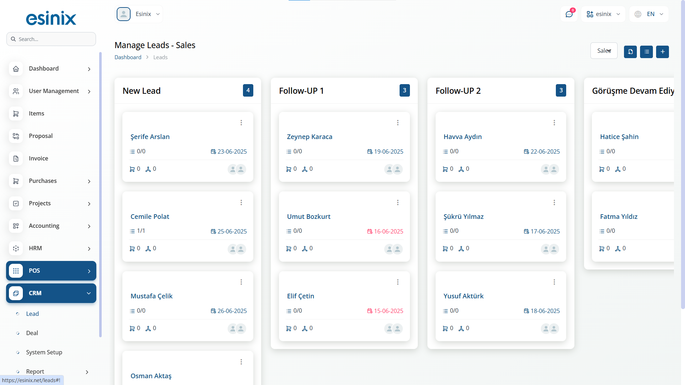
Task: Click the Dashboard home icon in sidebar
Action: [x=16, y=69]
